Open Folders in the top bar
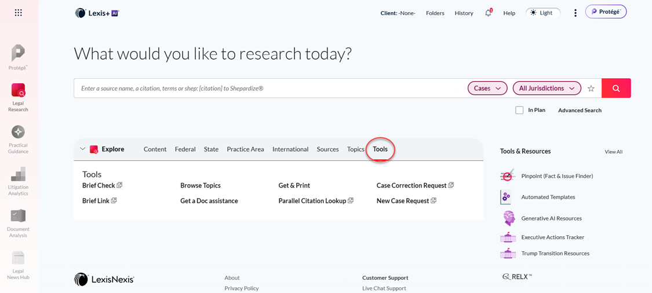652x293 pixels. (x=435, y=13)
